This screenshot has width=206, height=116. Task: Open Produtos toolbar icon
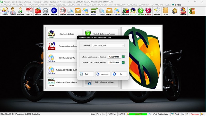click(x=38, y=11)
